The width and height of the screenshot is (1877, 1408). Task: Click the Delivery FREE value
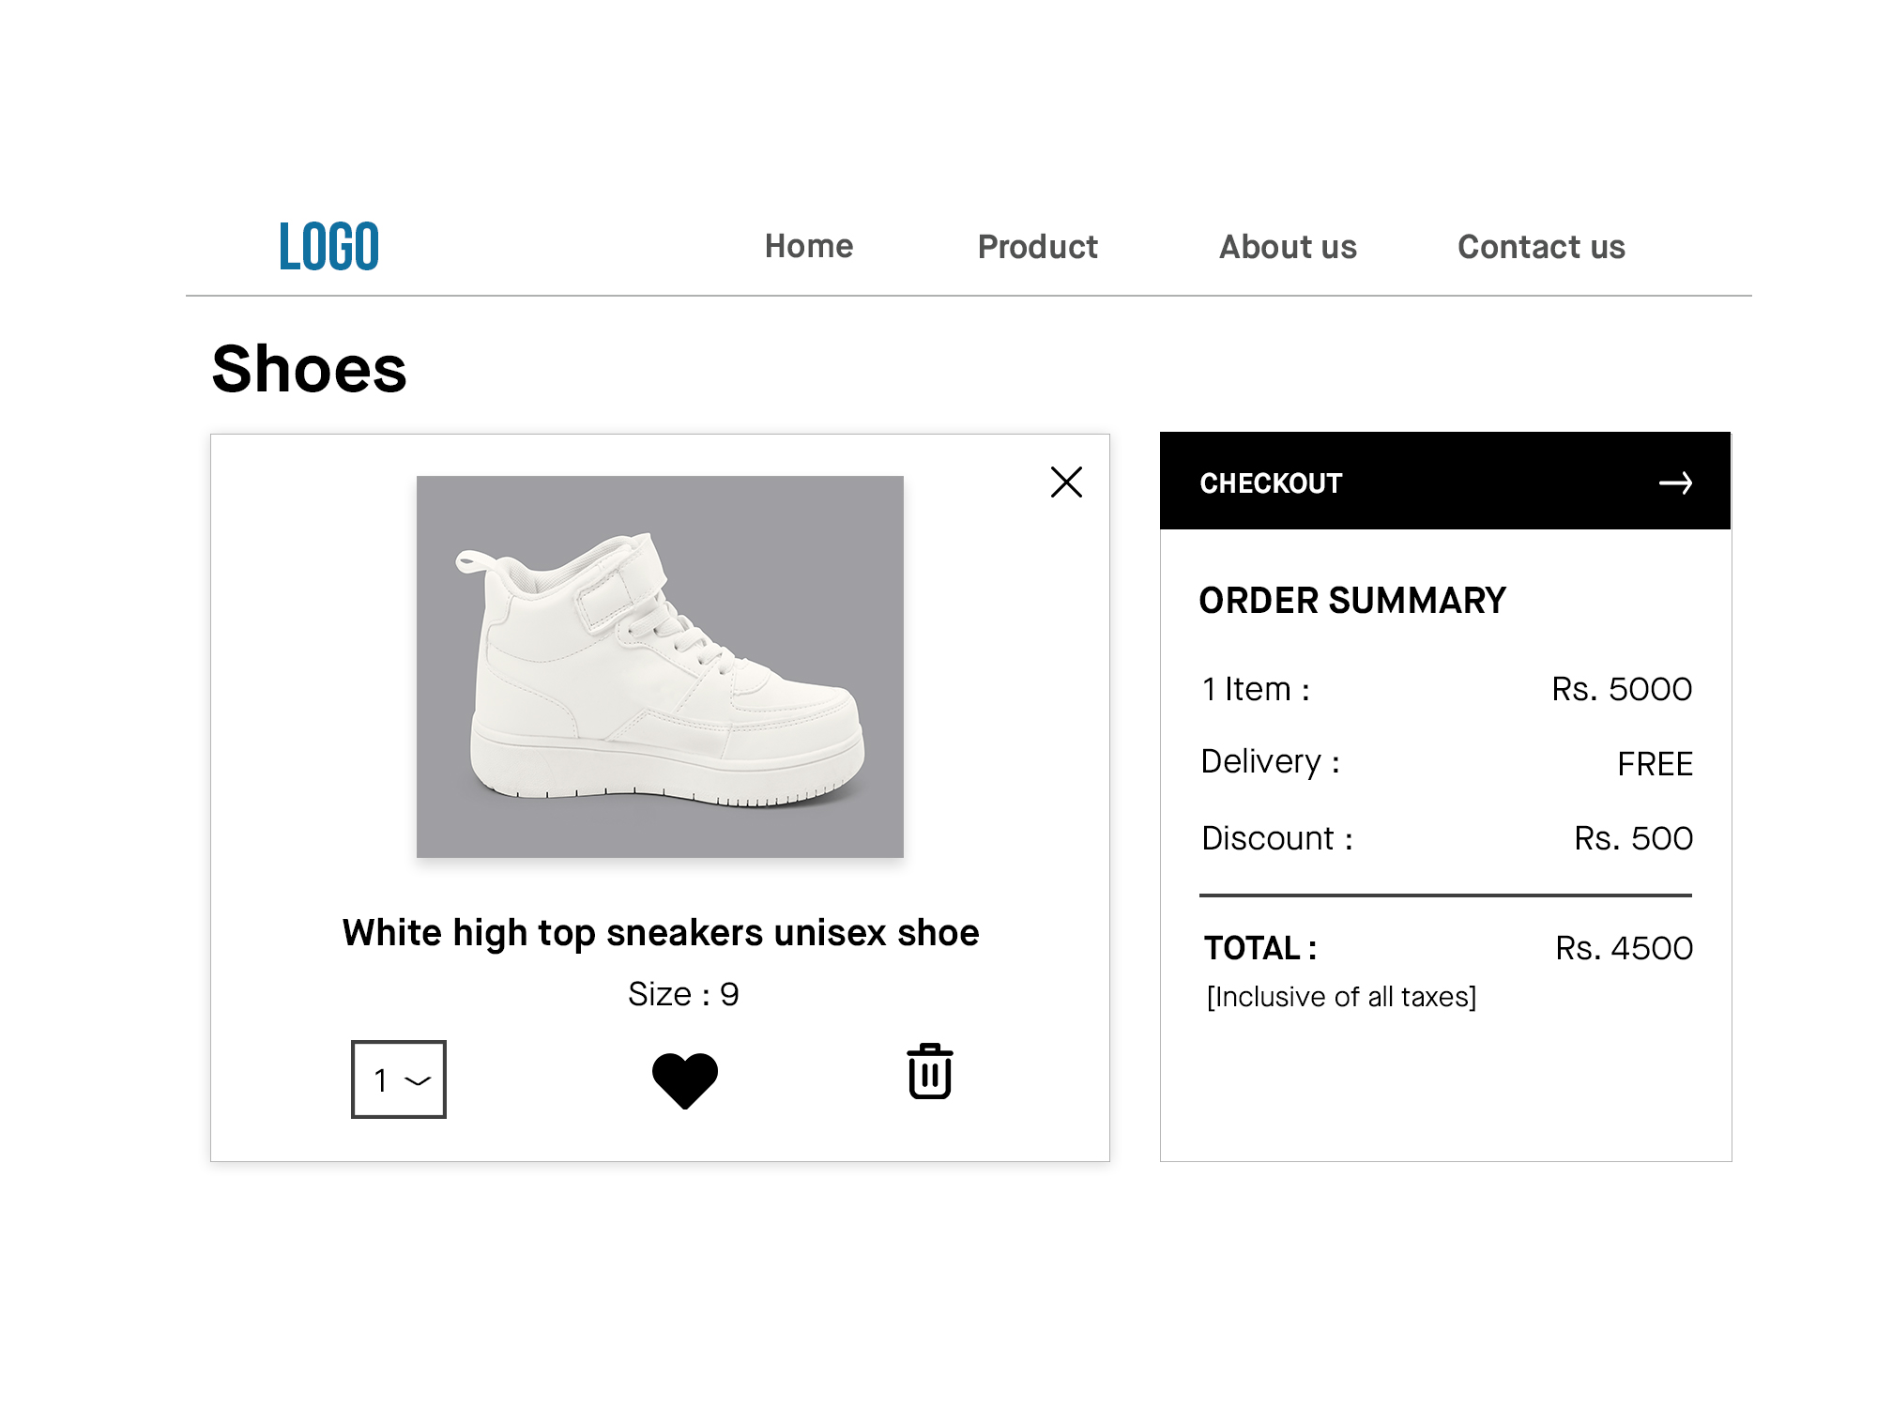[x=1655, y=764]
